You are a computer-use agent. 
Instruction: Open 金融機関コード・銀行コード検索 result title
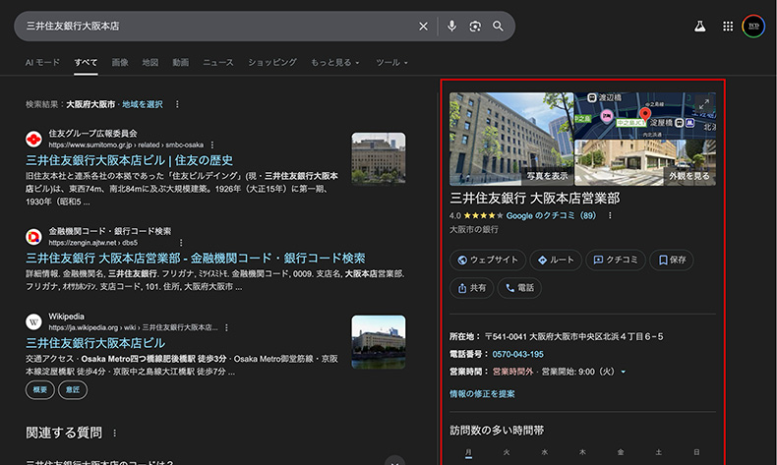[x=196, y=258]
